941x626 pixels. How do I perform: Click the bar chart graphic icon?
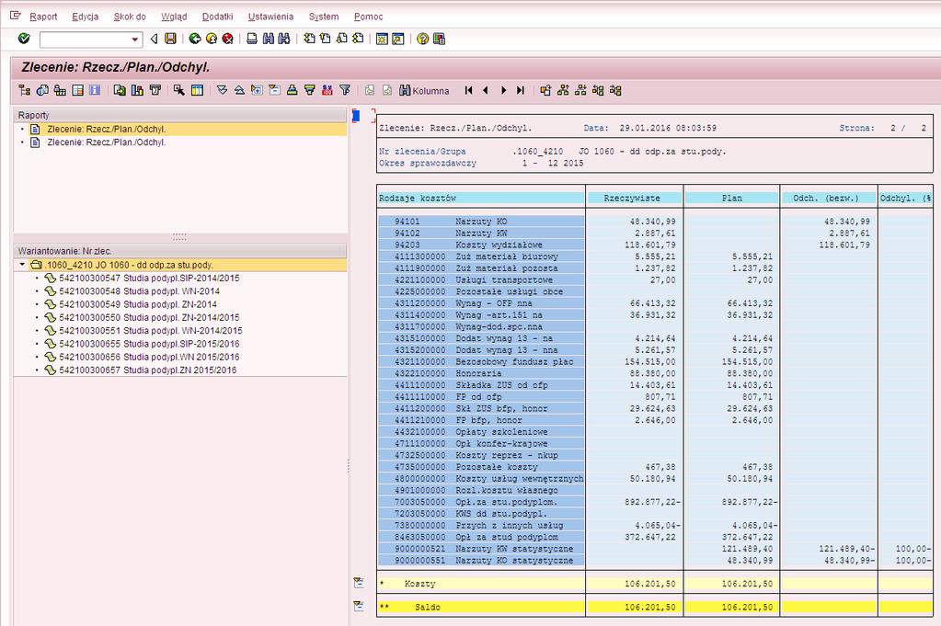137,90
